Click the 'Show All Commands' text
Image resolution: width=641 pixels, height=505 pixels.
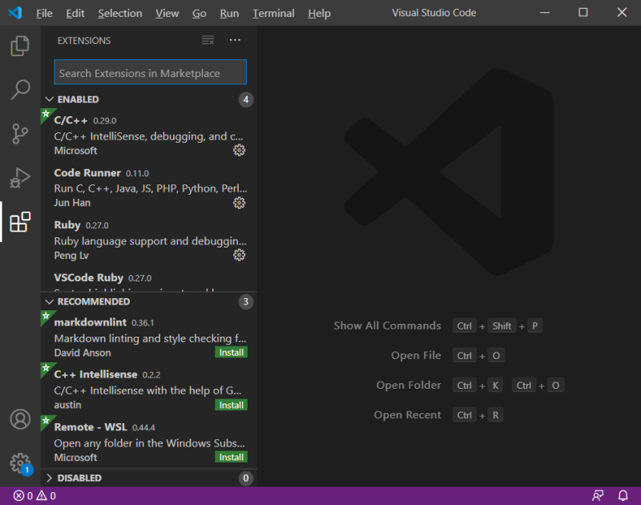click(387, 326)
